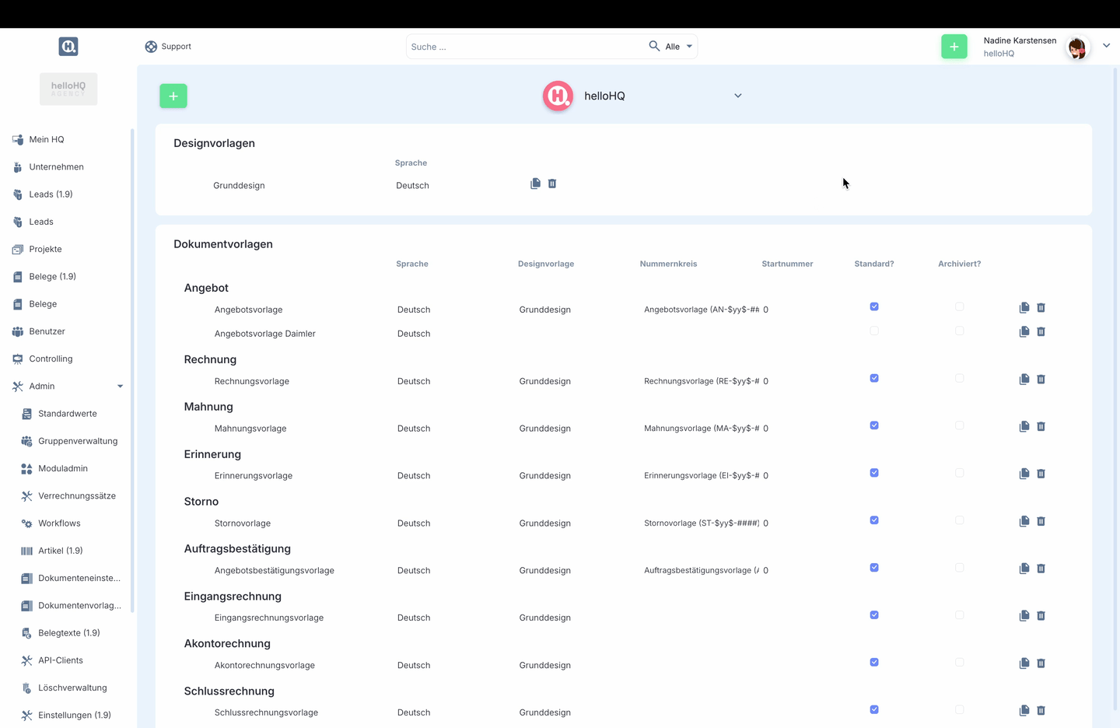The width and height of the screenshot is (1120, 728).
Task: Click the Support lifebuoy icon
Action: tap(151, 47)
